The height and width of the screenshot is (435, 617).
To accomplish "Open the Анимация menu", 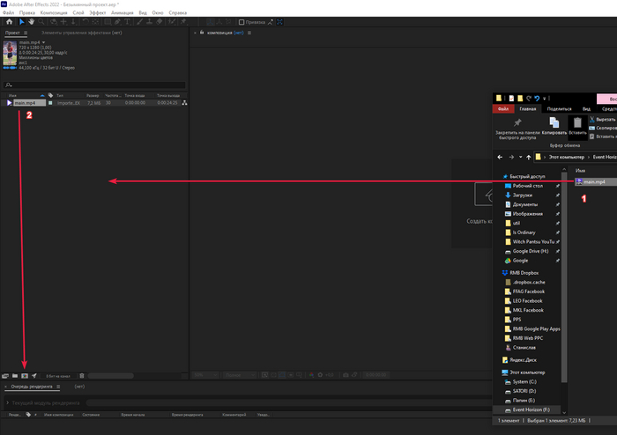I will tap(122, 13).
